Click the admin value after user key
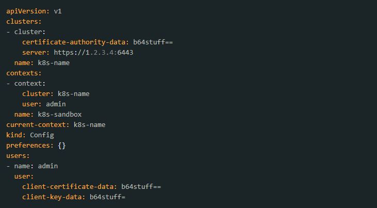The width and height of the screenshot is (377, 208). pos(56,104)
